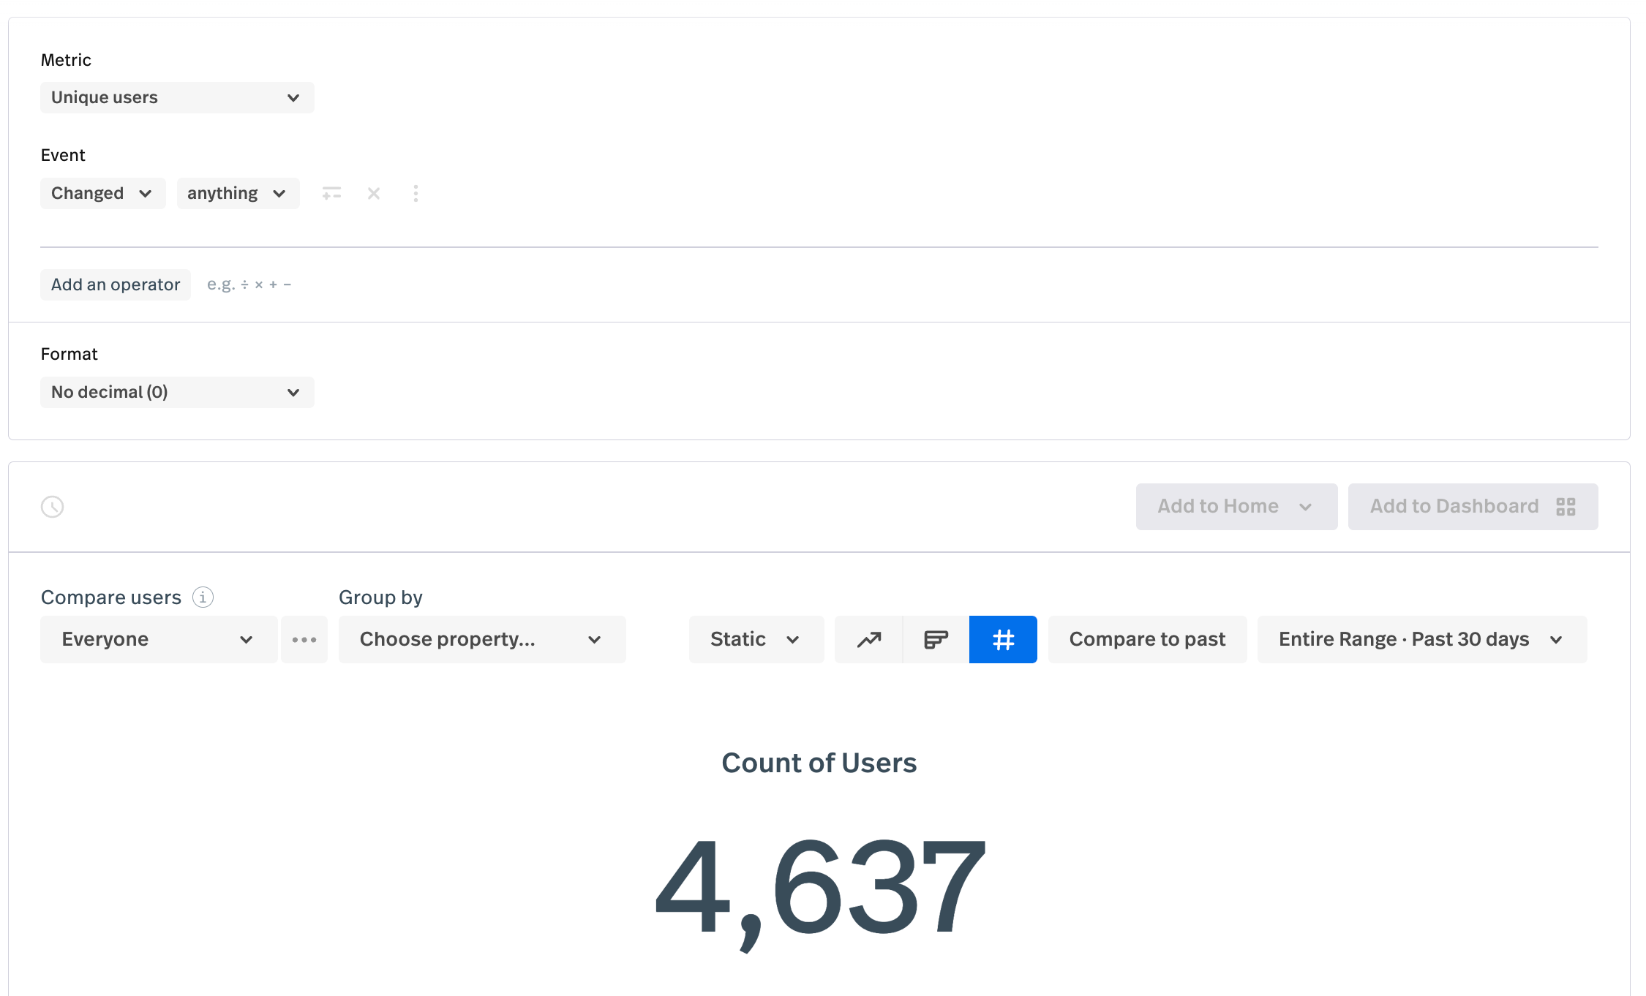Switch to the bar chart view
The width and height of the screenshot is (1646, 996).
936,639
